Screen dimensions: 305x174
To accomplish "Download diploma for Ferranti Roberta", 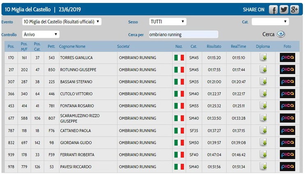I will [263, 155].
